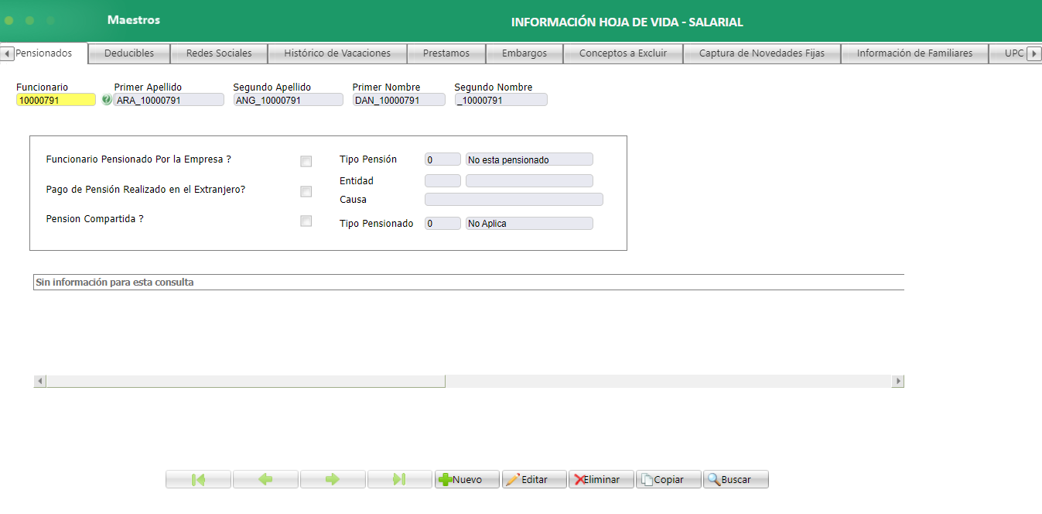Click the Eliminar red X icon
This screenshot has width=1042, height=514.
[579, 478]
